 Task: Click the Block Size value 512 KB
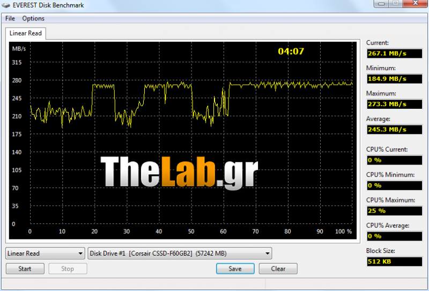pos(394,262)
